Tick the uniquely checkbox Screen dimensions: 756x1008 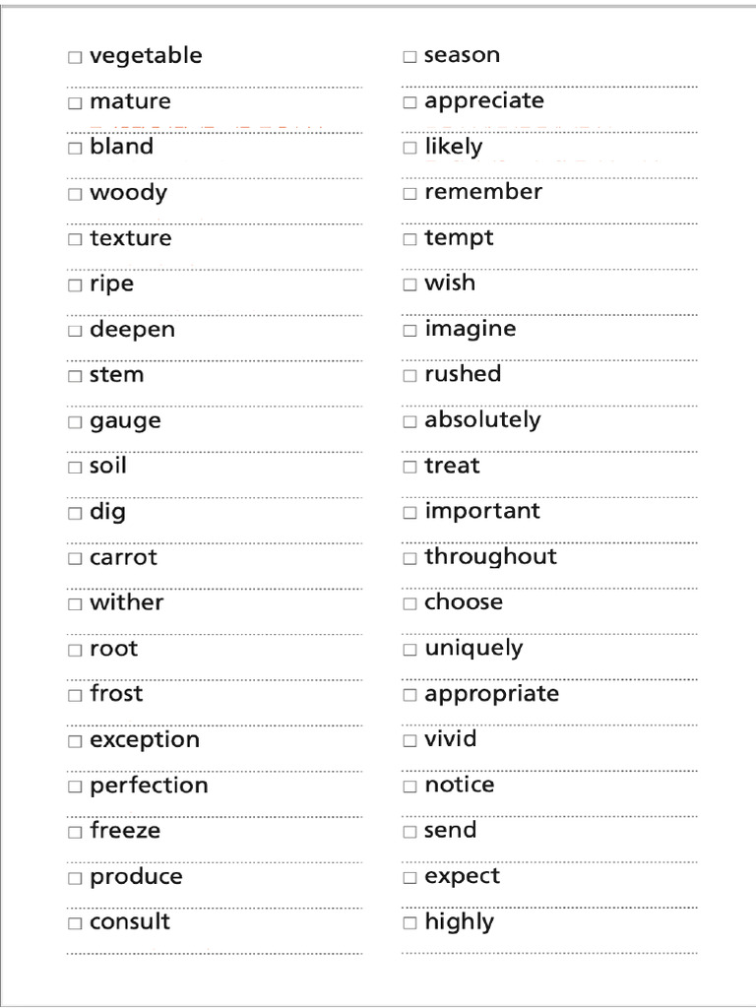point(409,650)
